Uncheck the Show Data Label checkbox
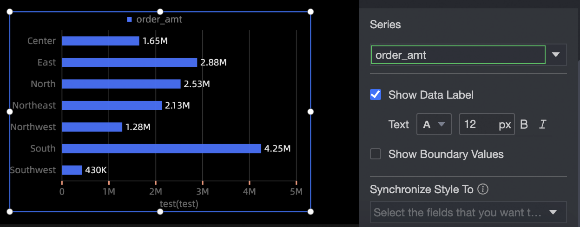Viewport: 580px width, 227px height. click(376, 95)
